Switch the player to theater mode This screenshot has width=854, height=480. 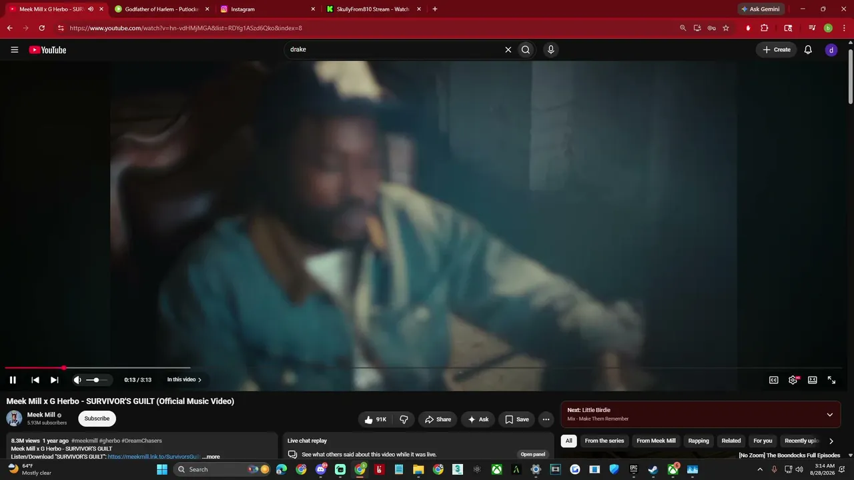tap(813, 380)
